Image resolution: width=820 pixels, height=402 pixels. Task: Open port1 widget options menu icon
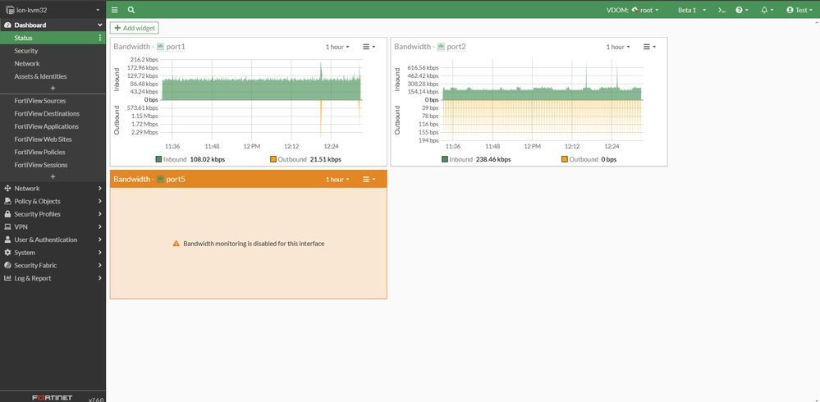tap(369, 47)
